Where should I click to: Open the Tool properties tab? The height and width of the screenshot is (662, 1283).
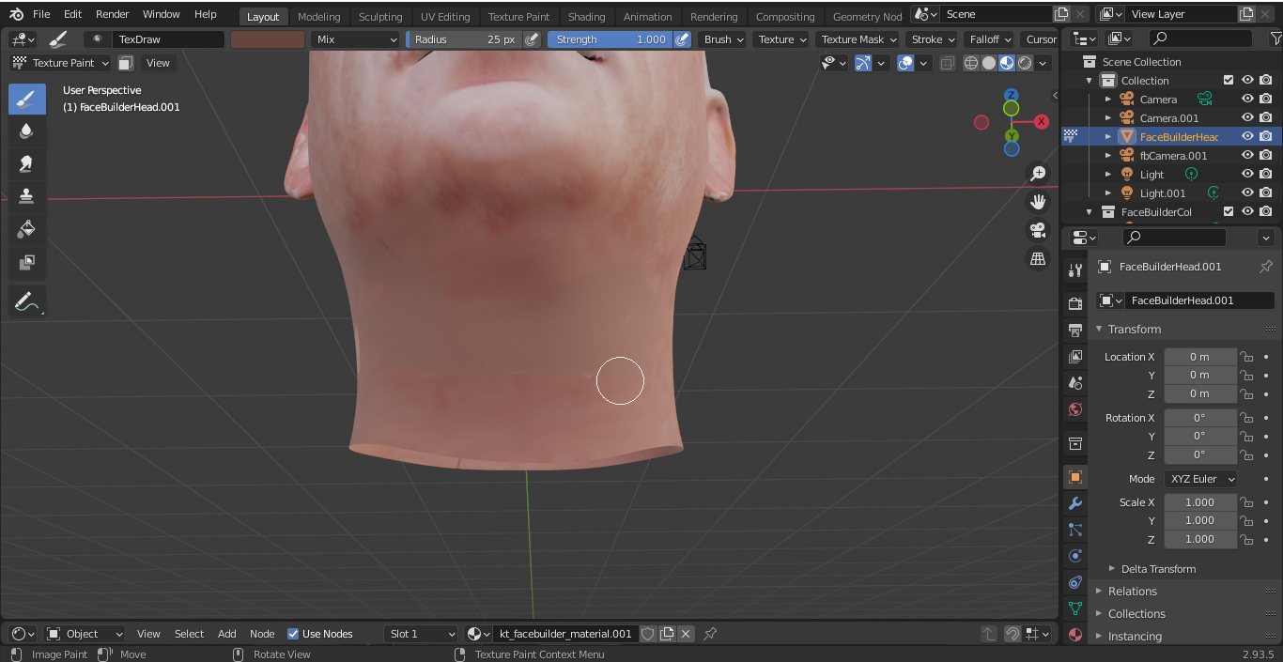click(1075, 269)
